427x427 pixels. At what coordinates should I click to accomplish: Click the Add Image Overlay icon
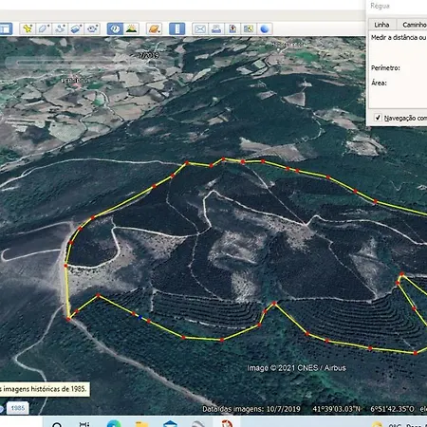click(x=76, y=28)
